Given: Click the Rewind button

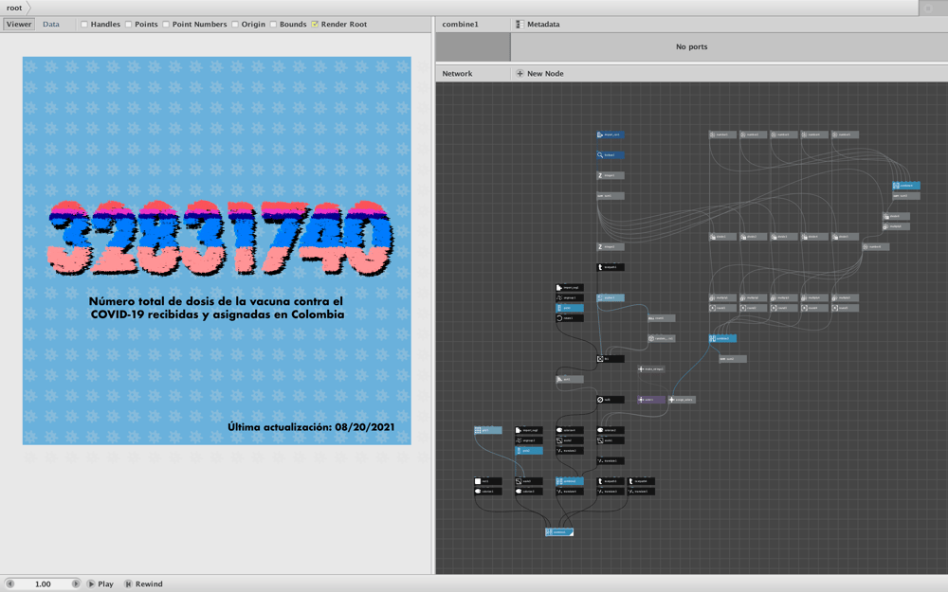Looking at the screenshot, I should [x=143, y=584].
